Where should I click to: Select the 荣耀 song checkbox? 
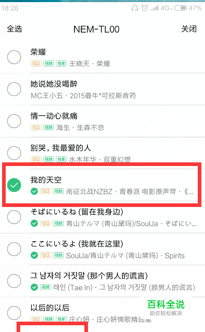tap(14, 57)
